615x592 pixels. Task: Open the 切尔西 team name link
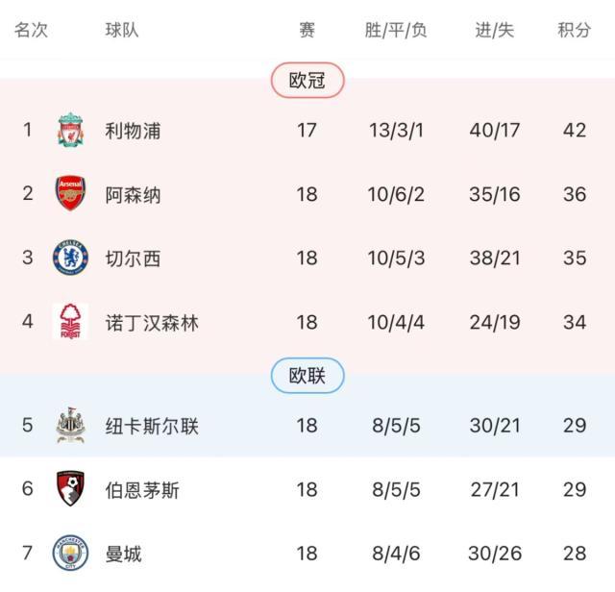tap(133, 259)
